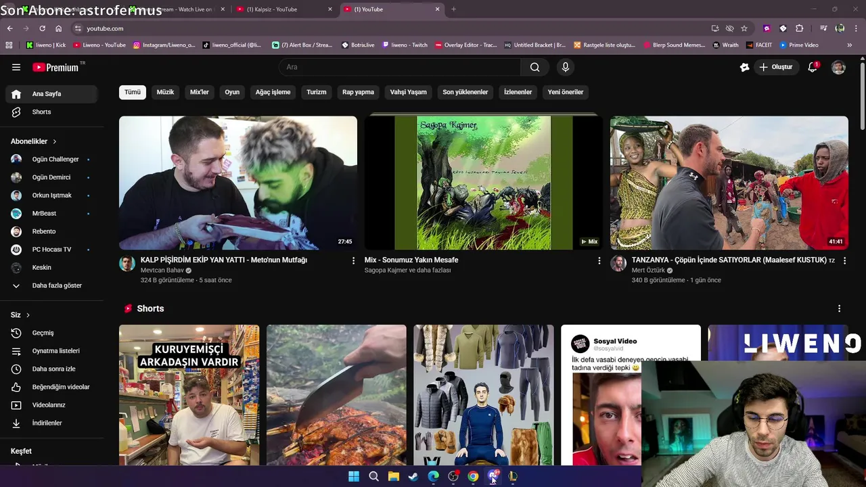Open the notifications bell
866x487 pixels.
click(x=813, y=67)
